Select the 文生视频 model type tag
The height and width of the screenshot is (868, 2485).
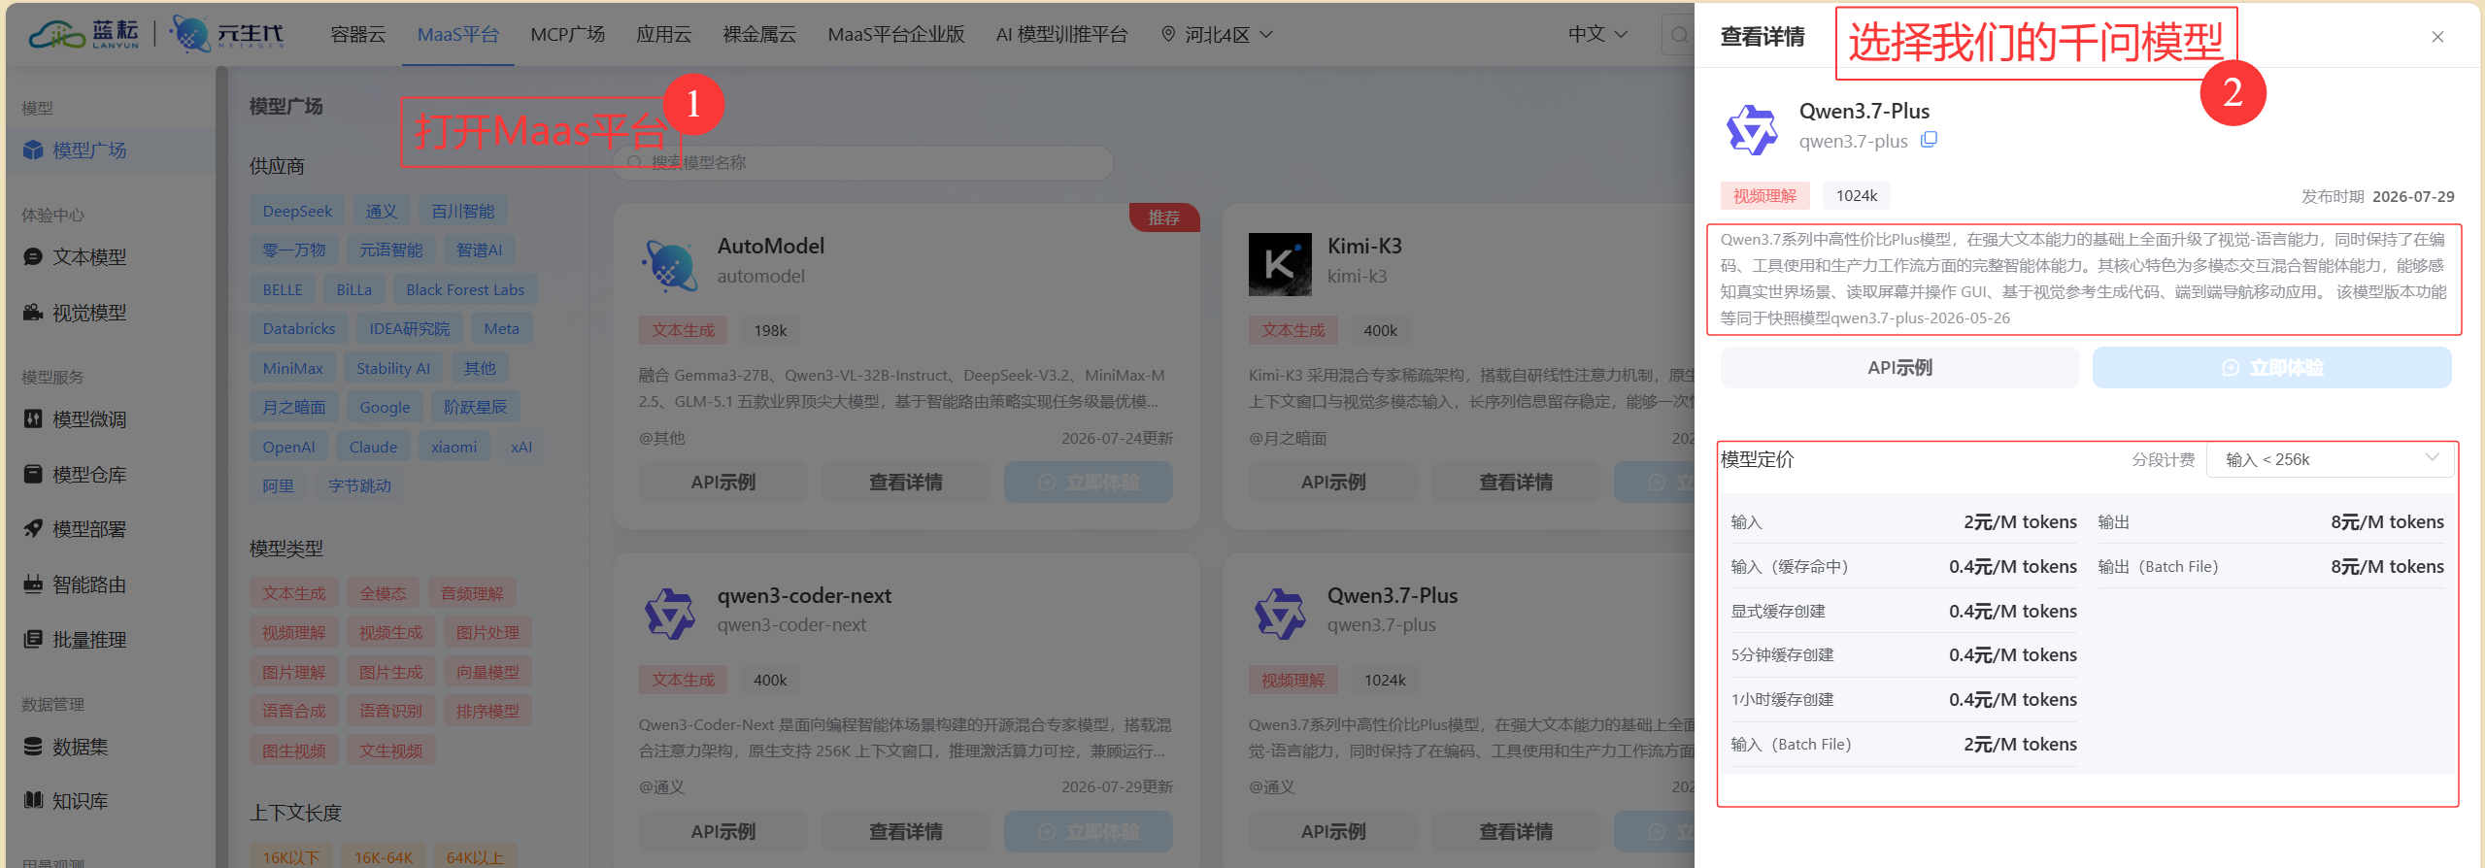coord(391,751)
